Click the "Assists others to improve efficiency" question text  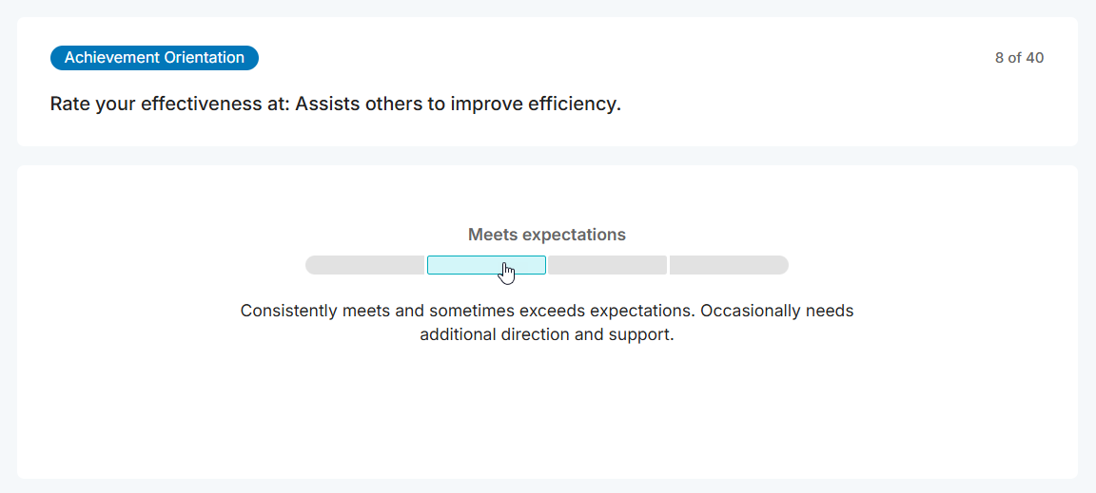[x=458, y=104]
